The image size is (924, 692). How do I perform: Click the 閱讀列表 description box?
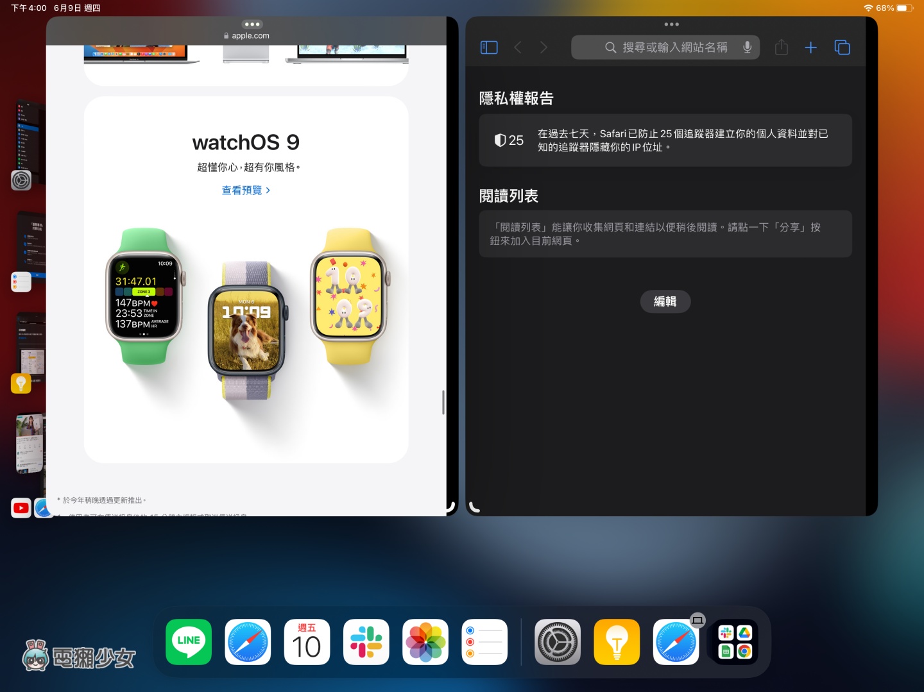pyautogui.click(x=665, y=234)
